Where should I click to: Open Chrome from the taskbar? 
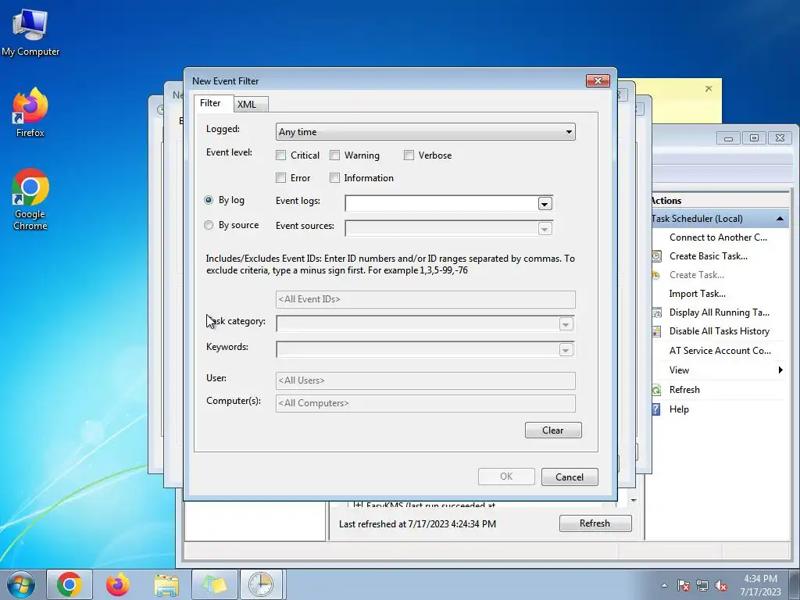click(70, 584)
